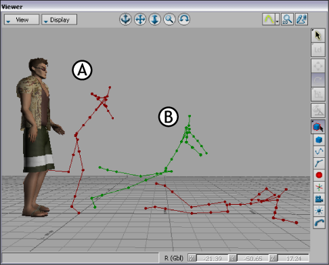The image size is (329, 265).
Task: Click the X rotation value field
Action: 212,258
